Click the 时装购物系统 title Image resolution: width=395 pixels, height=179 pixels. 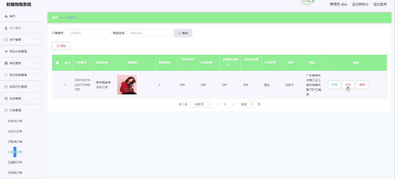click(x=19, y=4)
